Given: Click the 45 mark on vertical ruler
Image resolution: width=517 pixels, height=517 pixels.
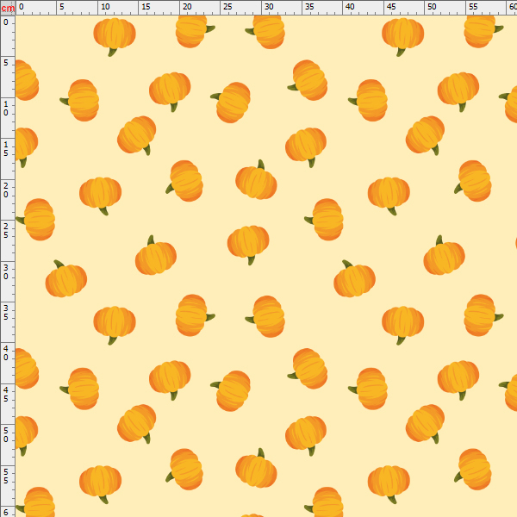Looking at the screenshot, I should pyautogui.click(x=6, y=395).
